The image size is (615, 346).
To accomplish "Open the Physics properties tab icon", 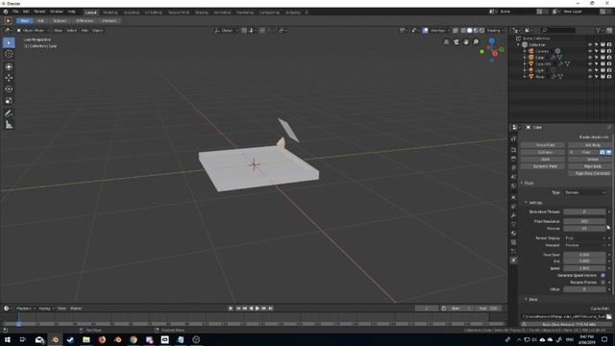I will tap(513, 260).
